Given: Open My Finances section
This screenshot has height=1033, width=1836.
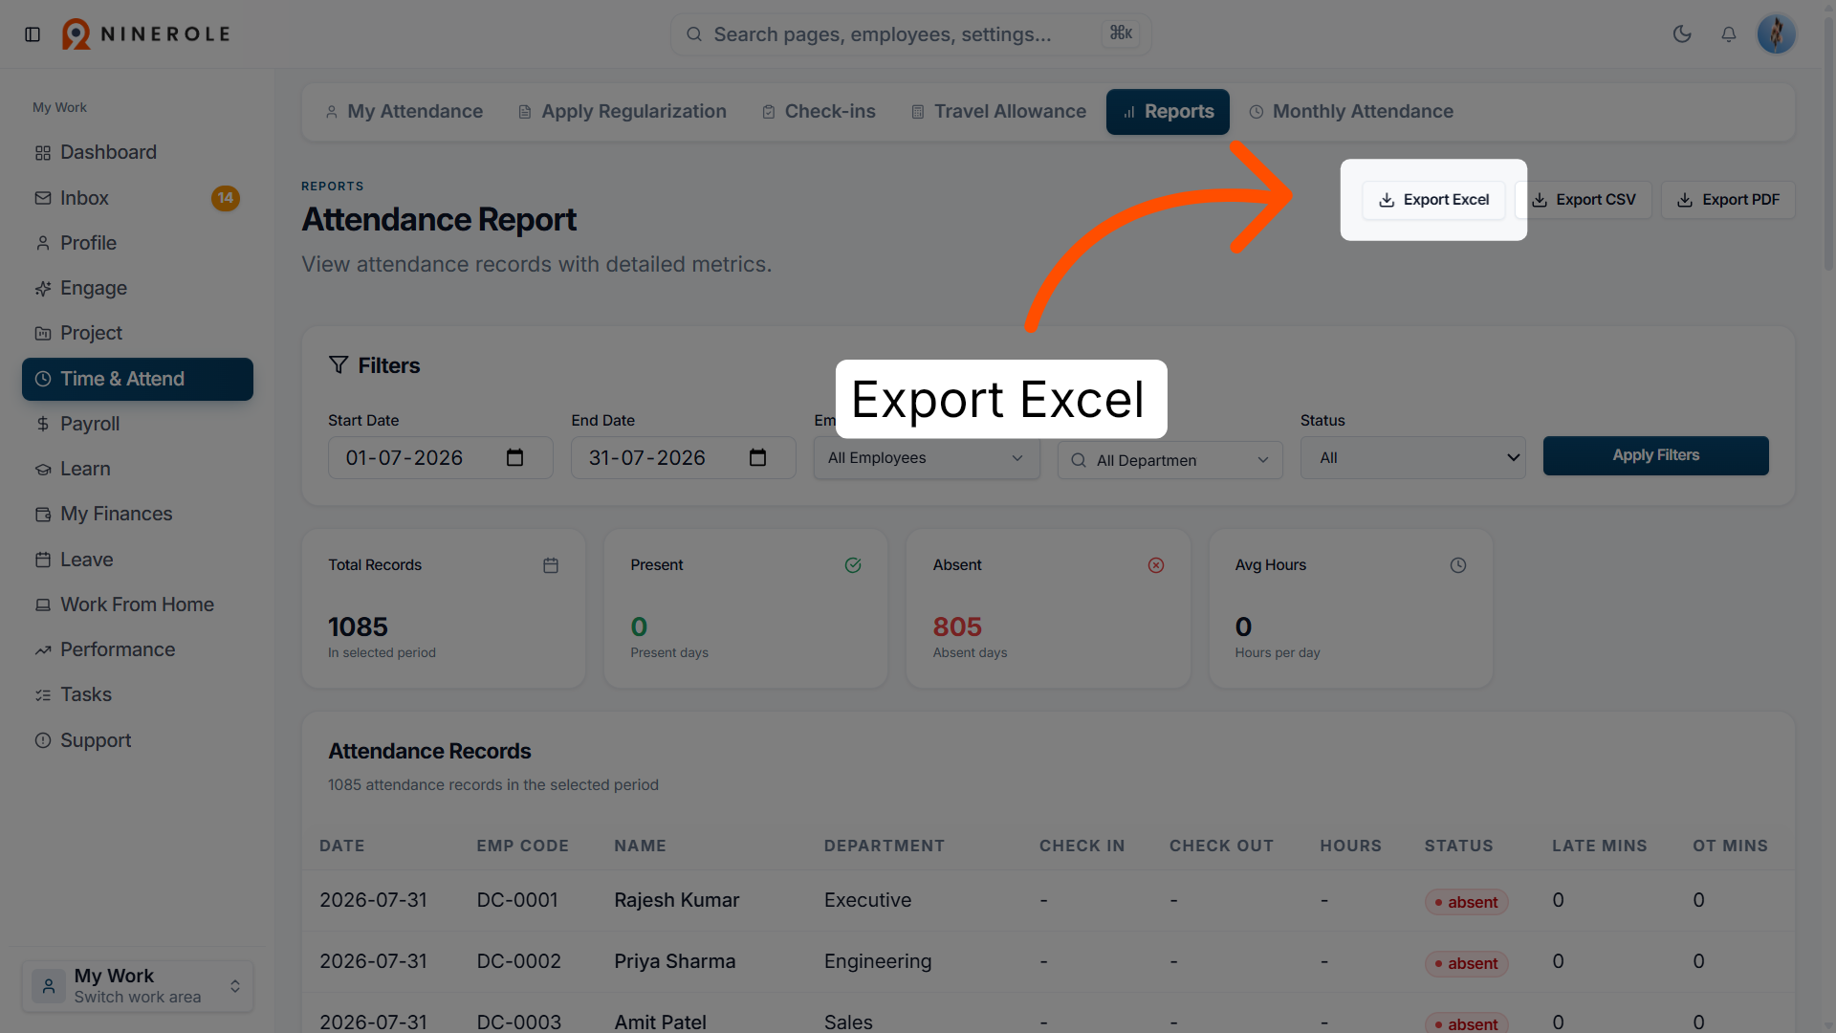Looking at the screenshot, I should point(138,514).
